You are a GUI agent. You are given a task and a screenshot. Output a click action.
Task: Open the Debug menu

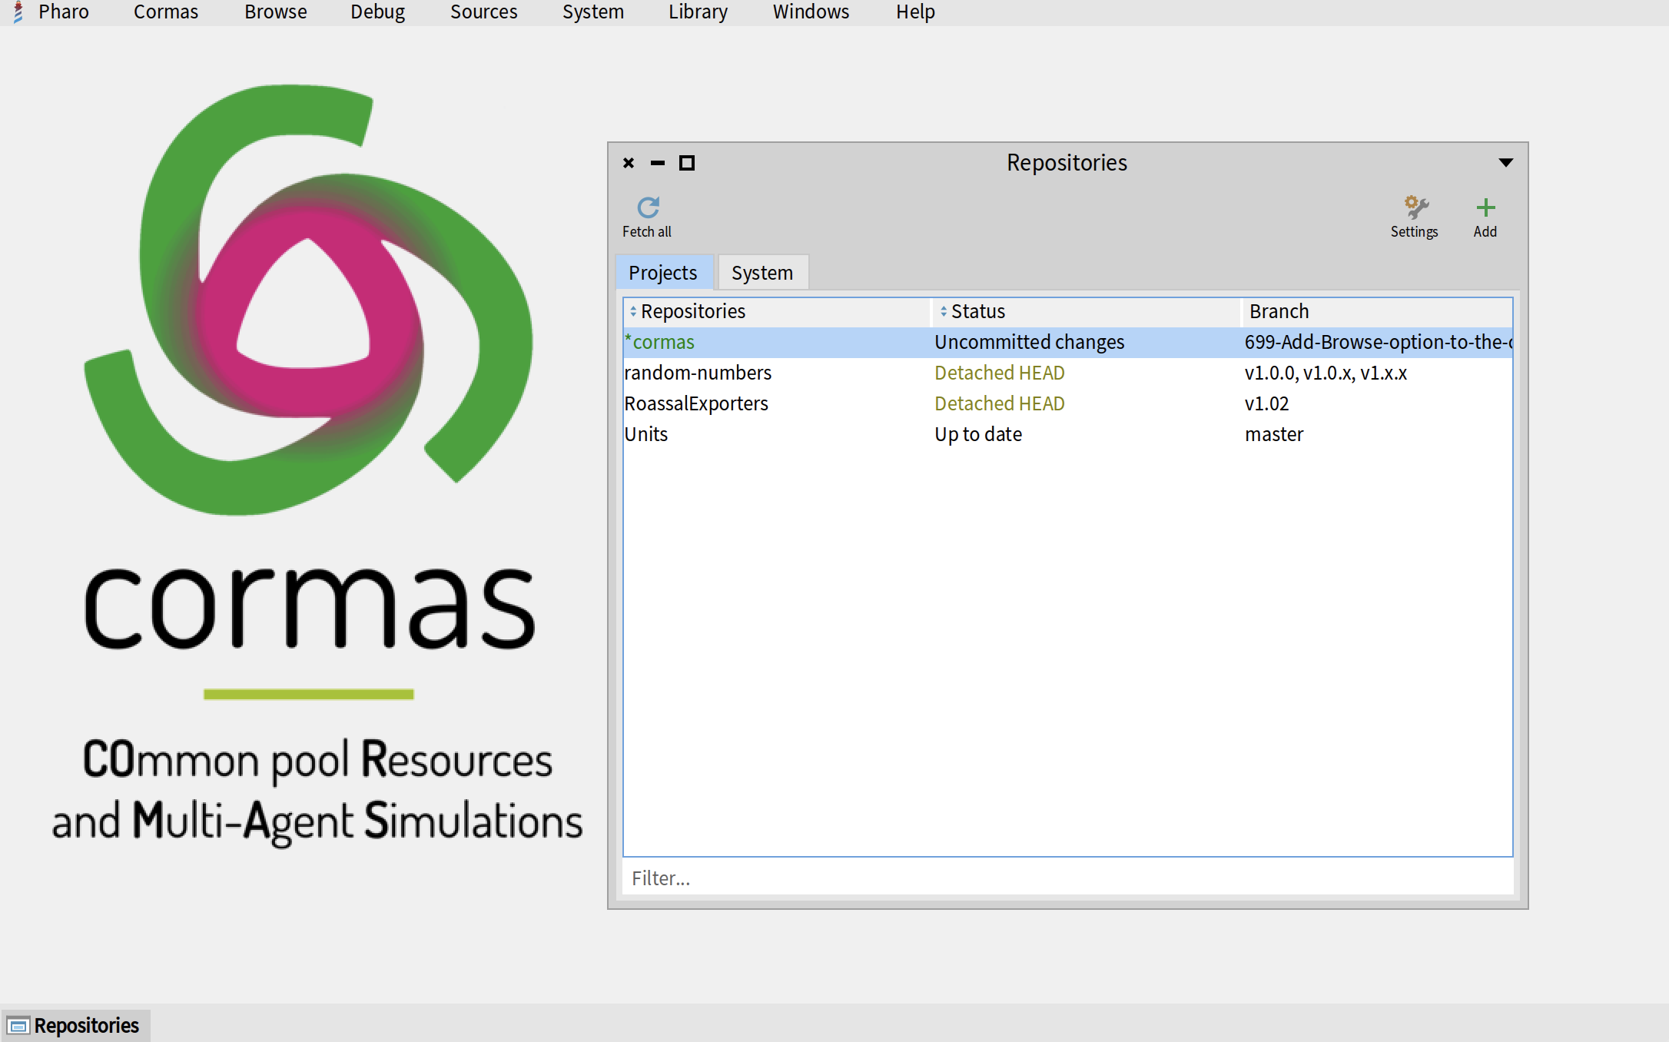[x=377, y=12]
